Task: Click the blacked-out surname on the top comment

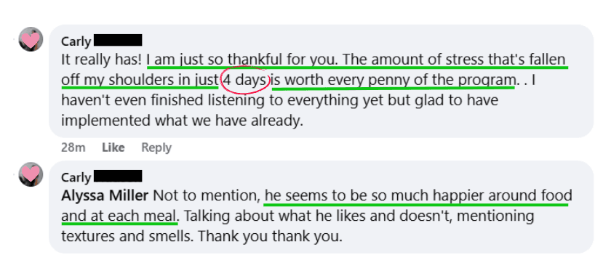Action: click(118, 40)
